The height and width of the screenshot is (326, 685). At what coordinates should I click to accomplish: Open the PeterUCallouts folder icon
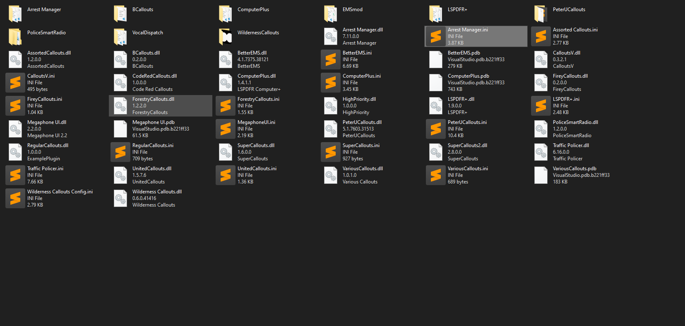pos(541,13)
